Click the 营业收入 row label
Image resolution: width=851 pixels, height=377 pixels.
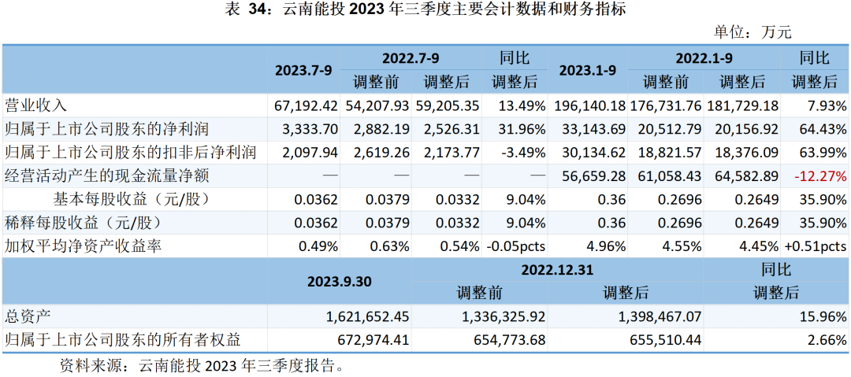point(36,105)
